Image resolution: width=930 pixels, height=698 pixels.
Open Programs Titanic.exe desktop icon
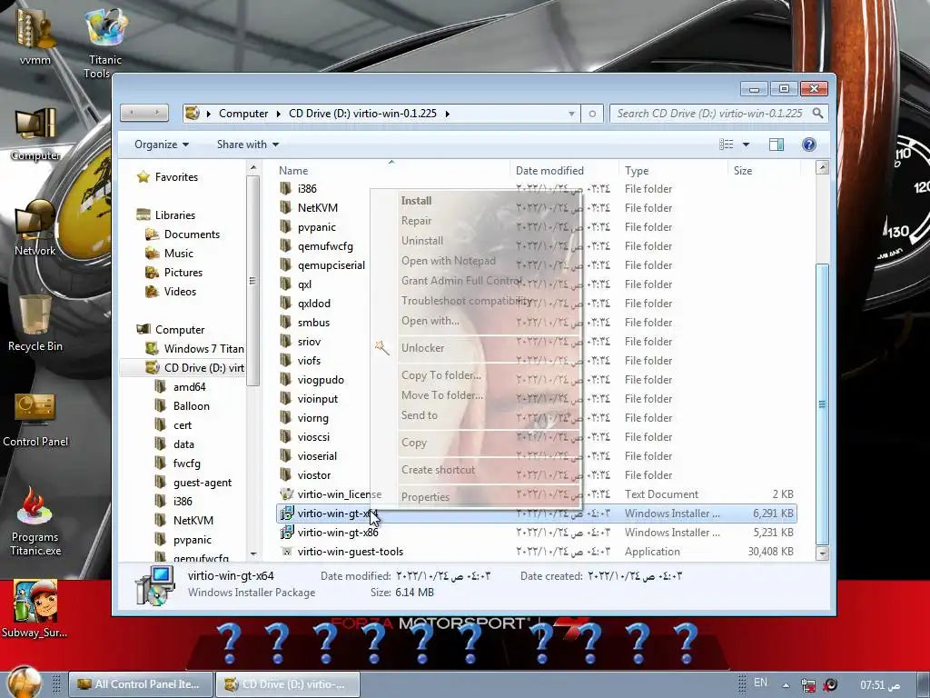tap(35, 521)
